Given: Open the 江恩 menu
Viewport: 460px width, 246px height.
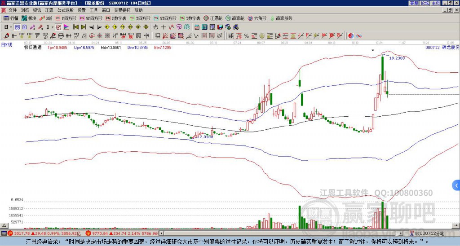Looking at the screenshot, I should tap(49, 10).
